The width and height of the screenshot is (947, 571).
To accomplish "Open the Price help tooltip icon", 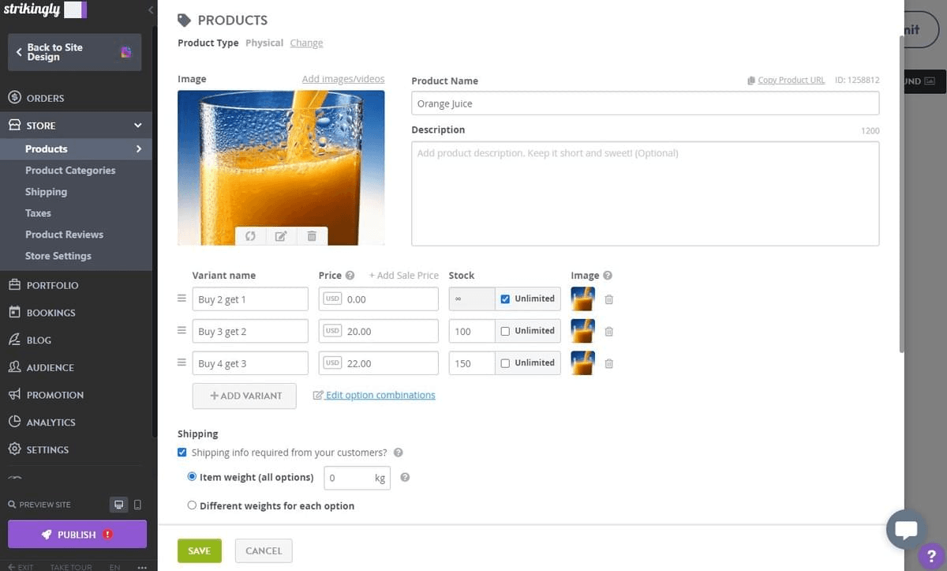I will pyautogui.click(x=350, y=275).
